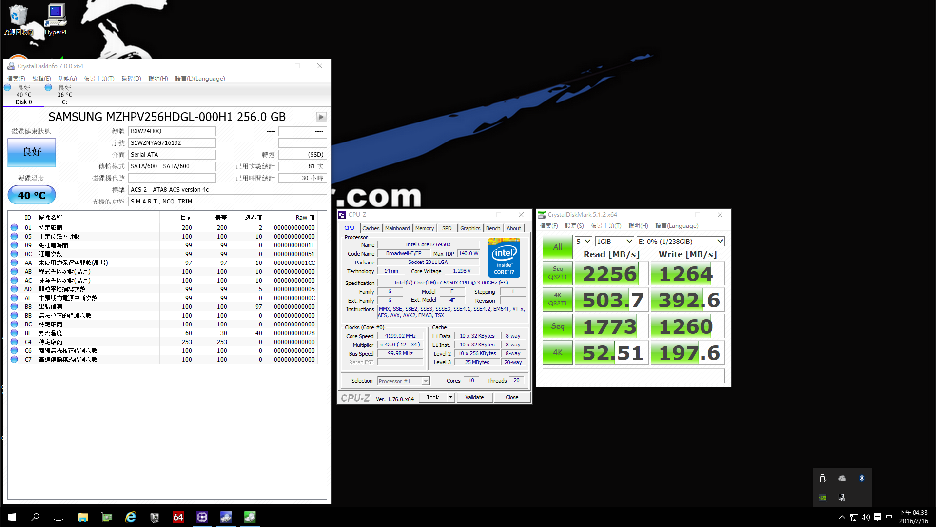Run the 4K Q32T1 test
This screenshot has height=527, width=936.
pos(558,300)
